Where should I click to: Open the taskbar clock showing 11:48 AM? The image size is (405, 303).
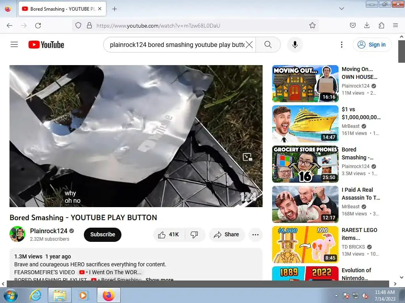click(x=385, y=296)
